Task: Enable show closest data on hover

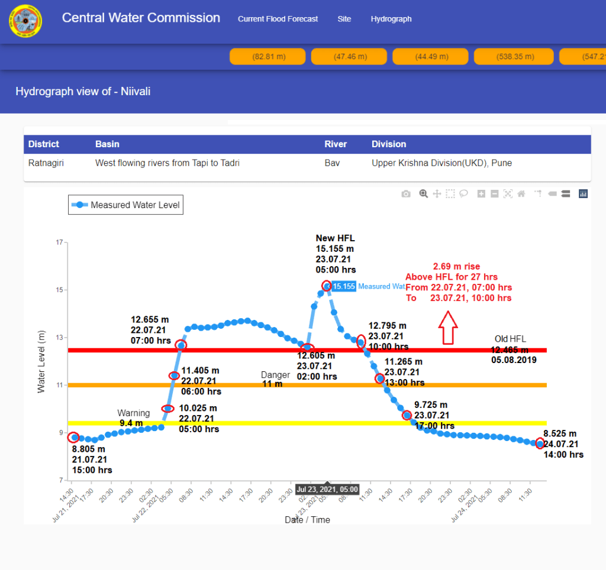Action: (552, 194)
